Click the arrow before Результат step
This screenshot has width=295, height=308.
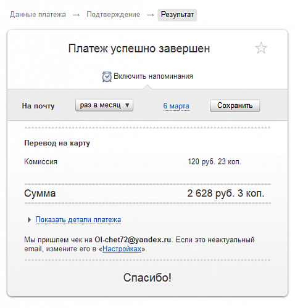(151, 15)
